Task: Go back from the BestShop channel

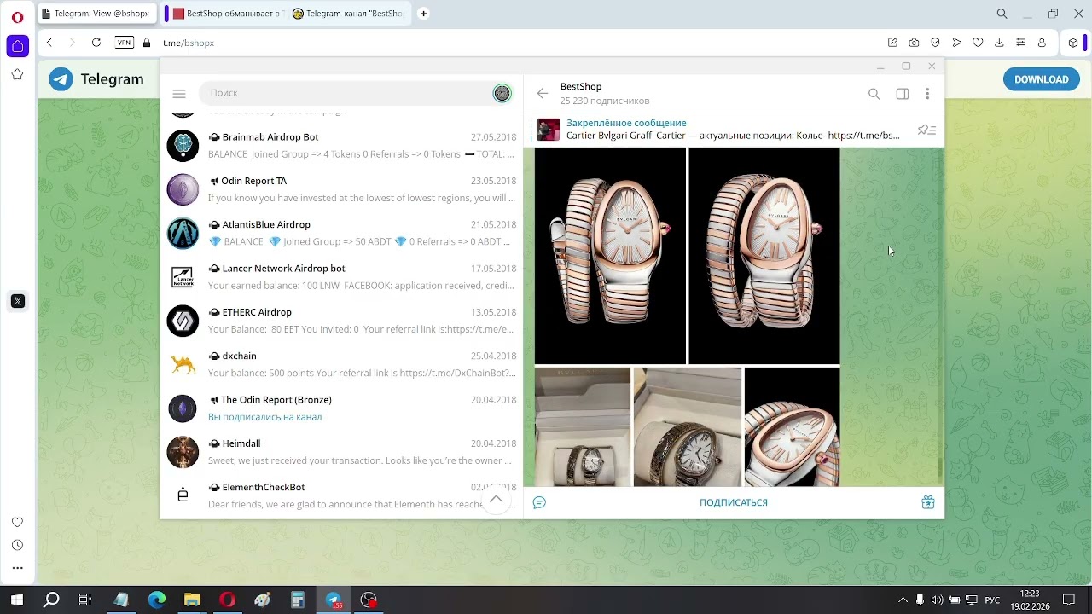Action: pyautogui.click(x=543, y=94)
